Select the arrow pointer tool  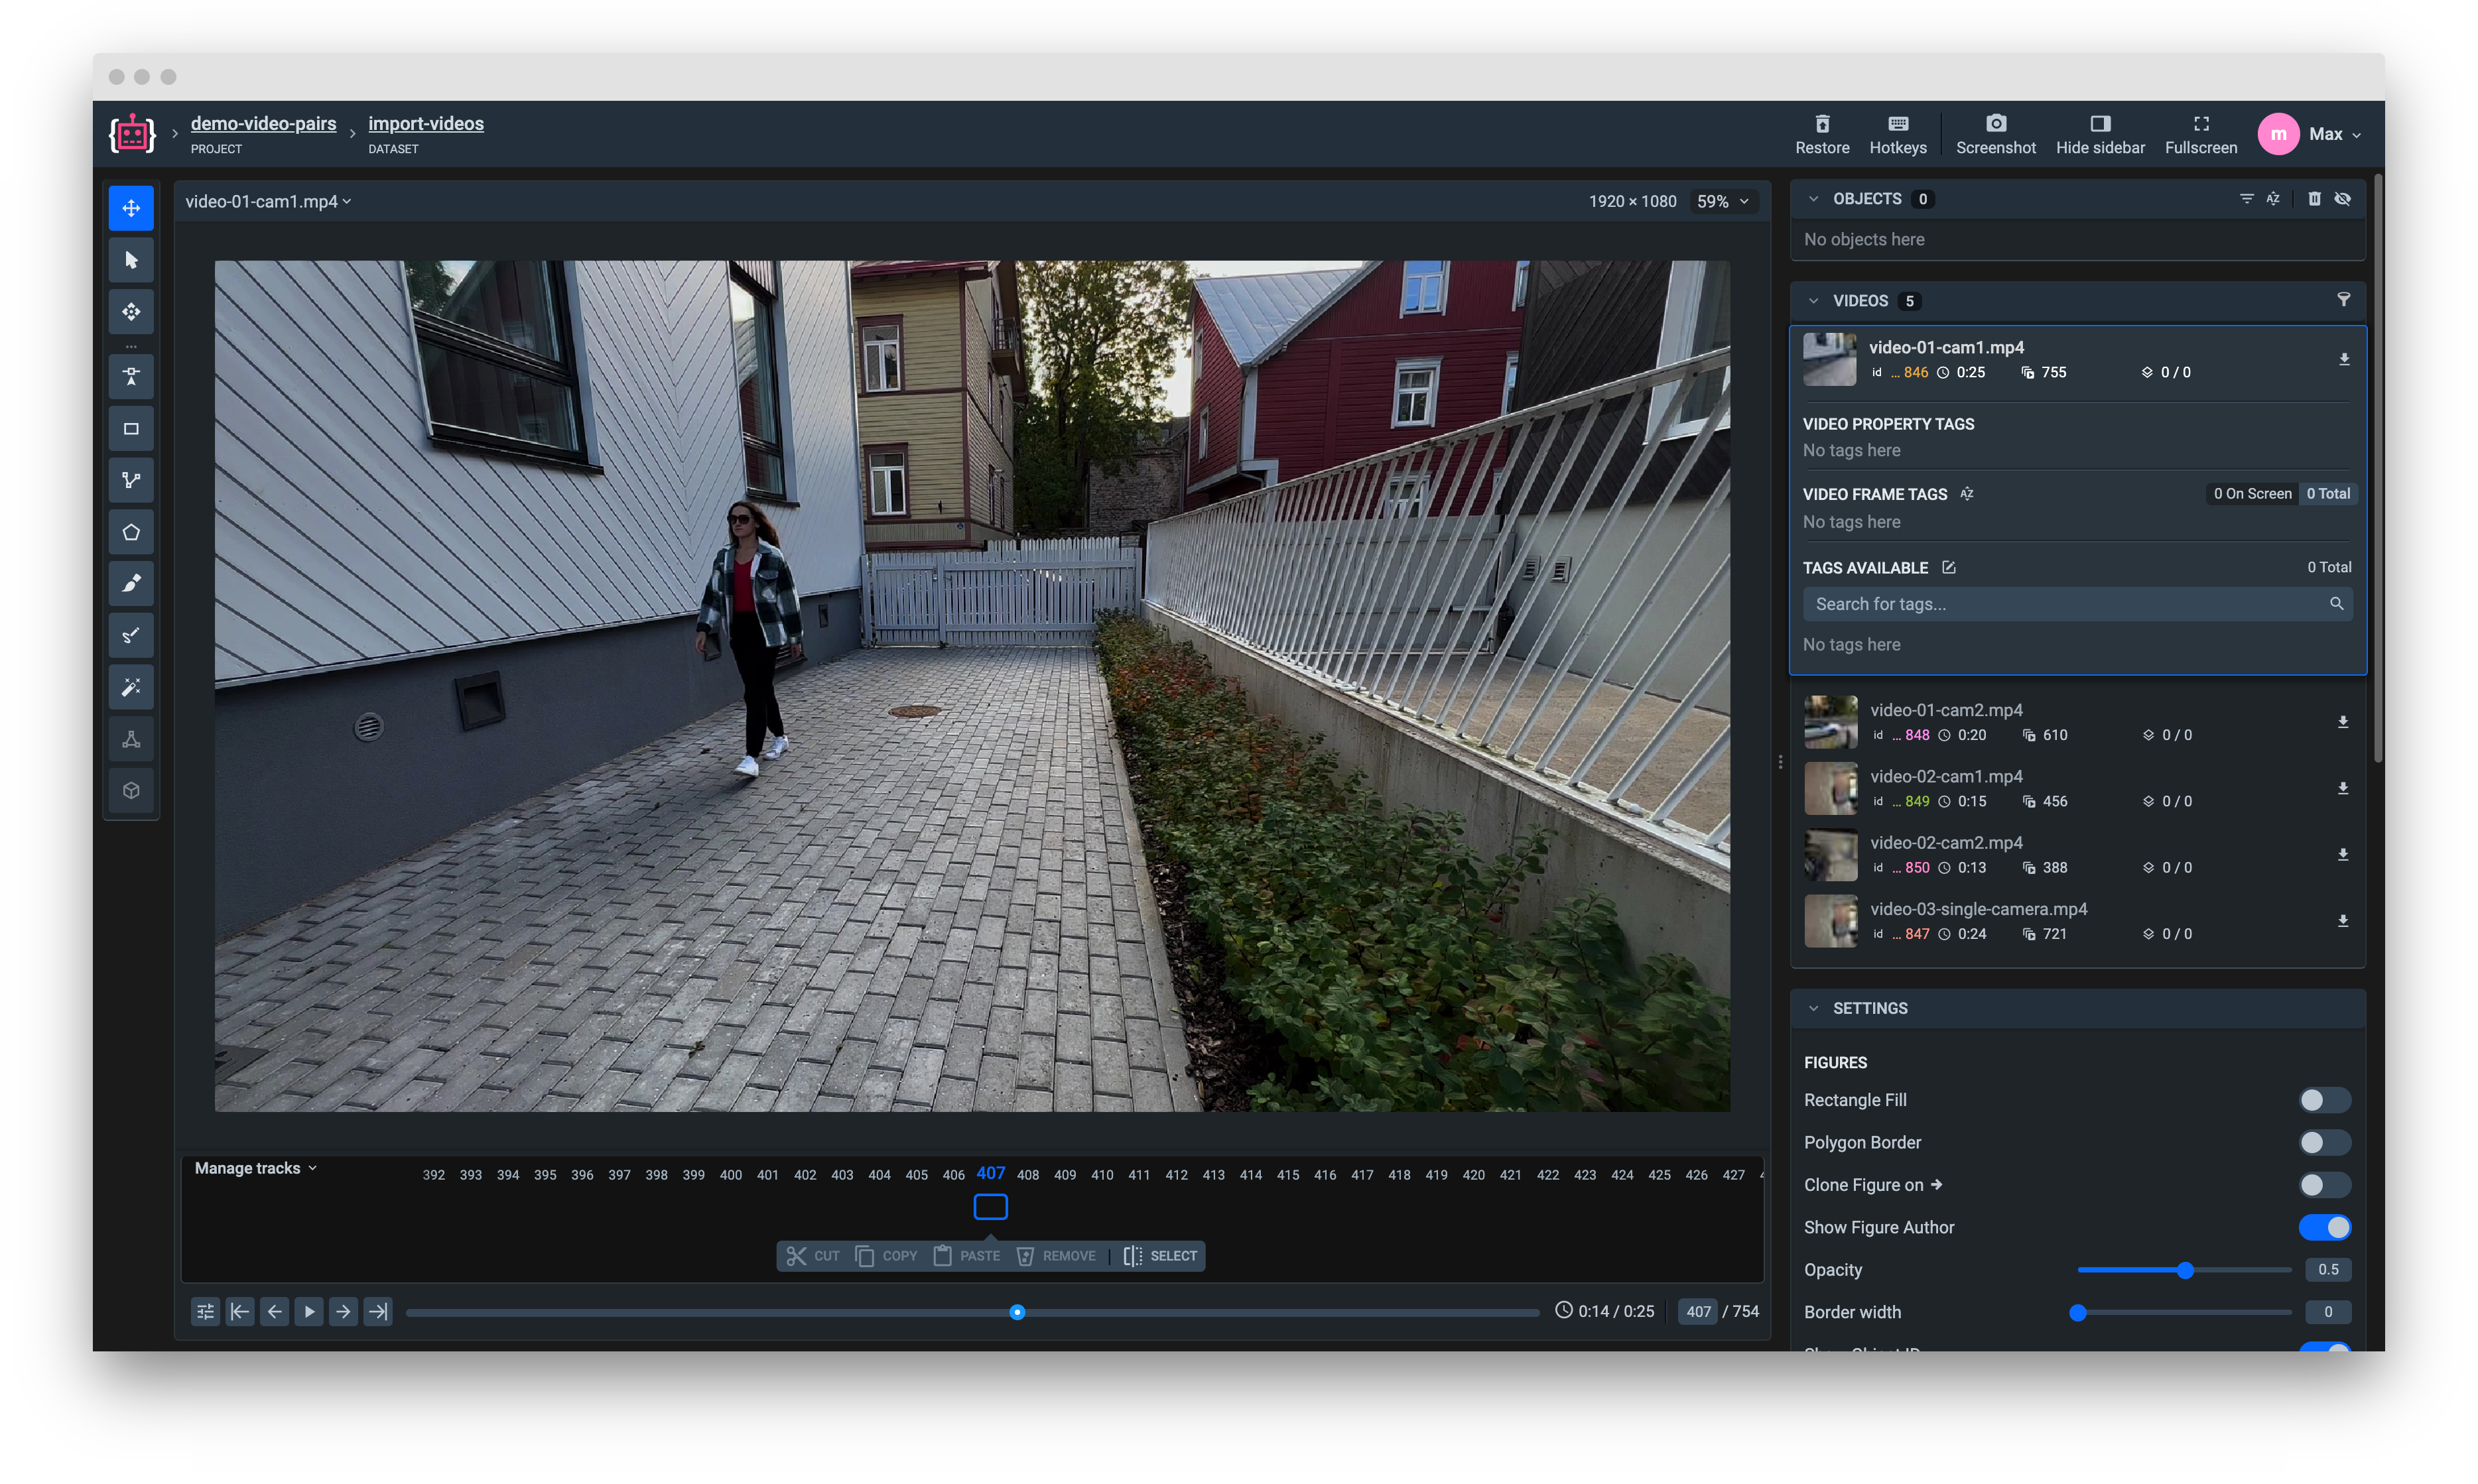(131, 260)
